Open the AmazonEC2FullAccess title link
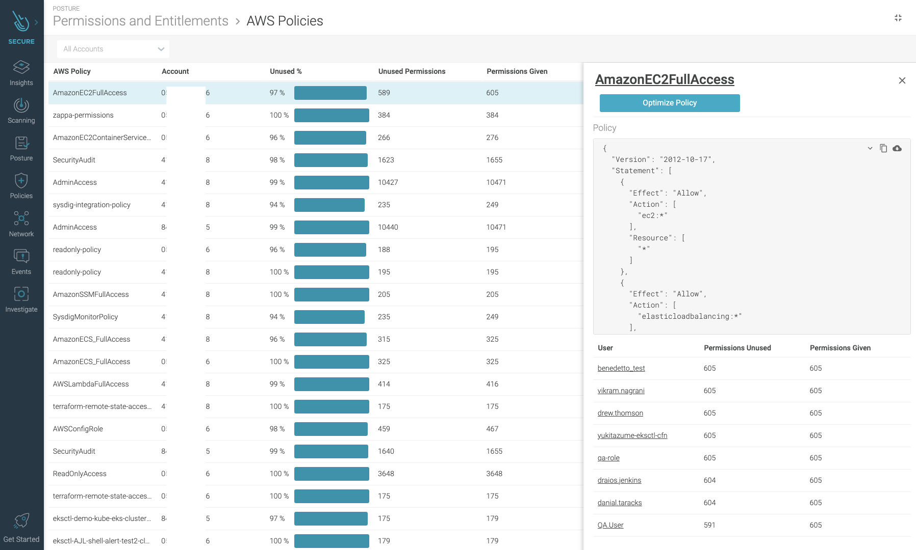 665,79
